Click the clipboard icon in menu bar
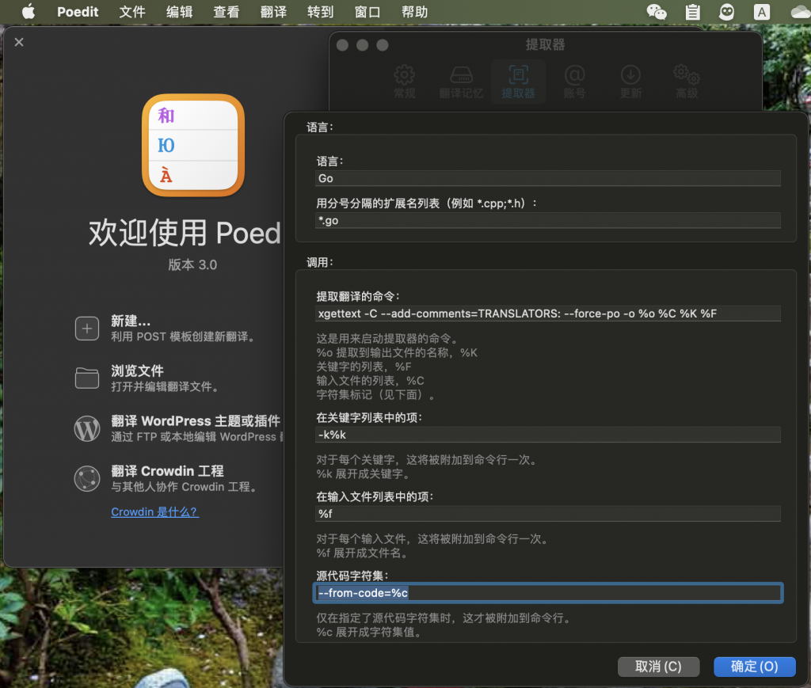Image resolution: width=811 pixels, height=688 pixels. pos(692,11)
